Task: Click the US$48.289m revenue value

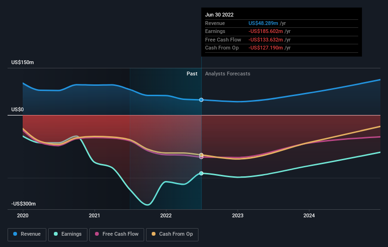Action: point(263,23)
